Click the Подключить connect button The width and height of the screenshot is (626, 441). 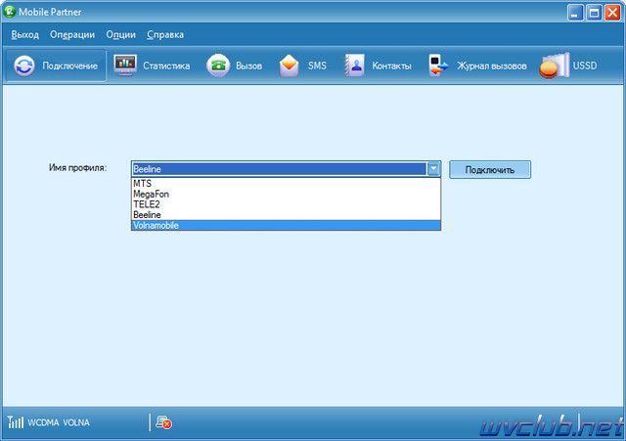click(490, 169)
